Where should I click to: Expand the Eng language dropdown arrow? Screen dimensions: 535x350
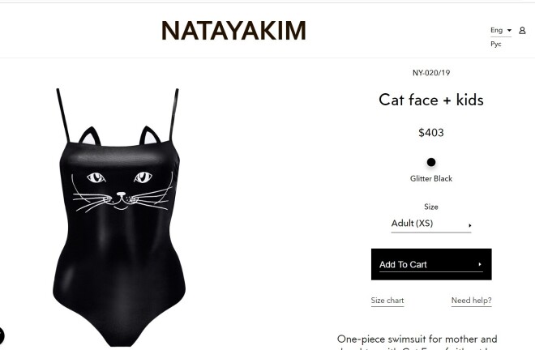(509, 30)
